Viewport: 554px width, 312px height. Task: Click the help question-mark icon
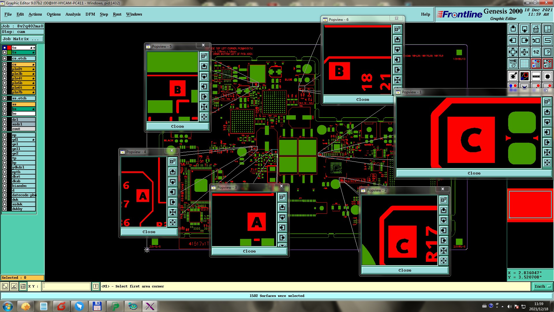pyautogui.click(x=547, y=52)
